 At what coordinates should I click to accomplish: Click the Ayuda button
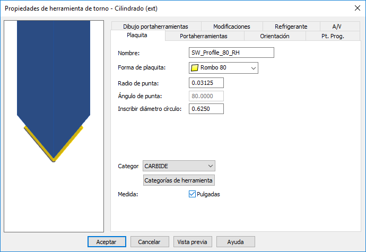[x=236, y=242]
